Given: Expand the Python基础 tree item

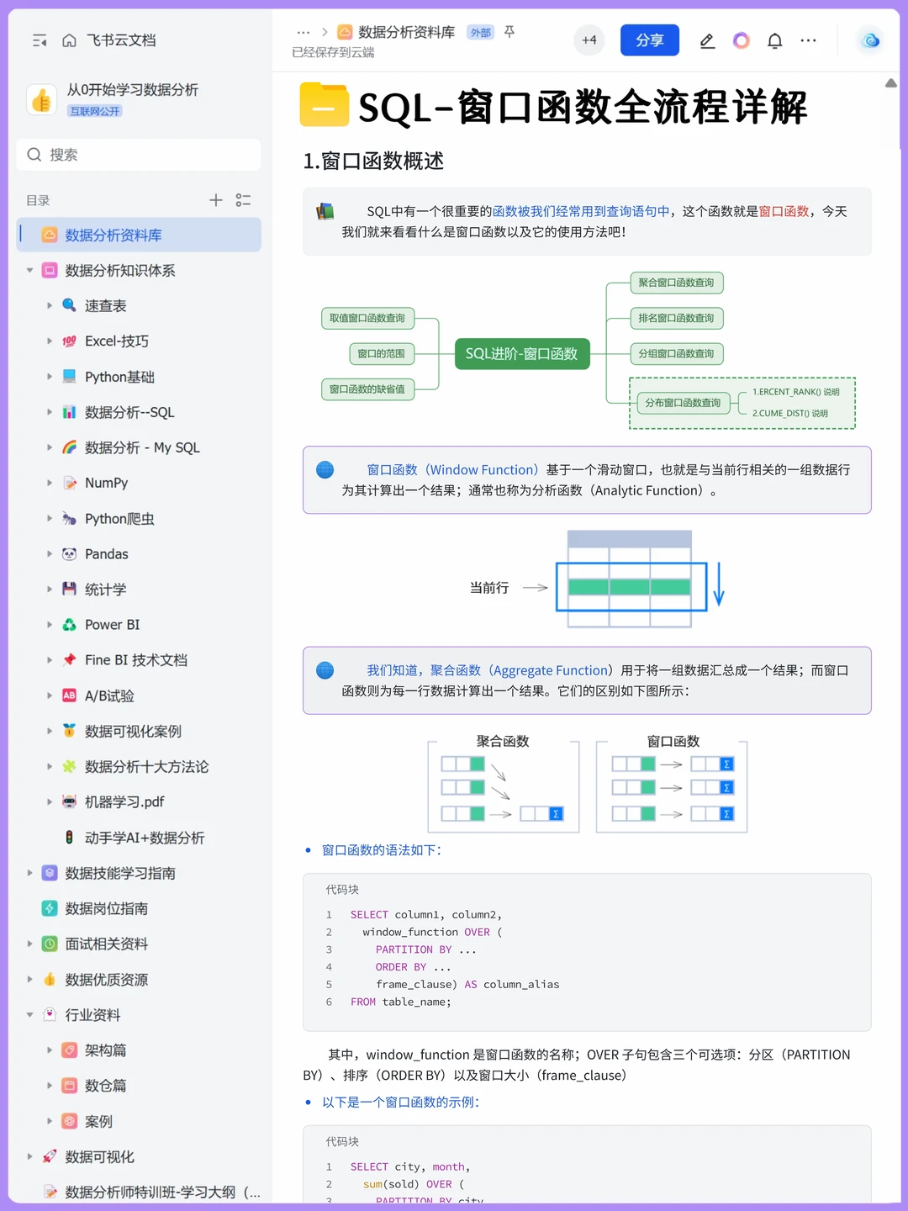Looking at the screenshot, I should (50, 377).
